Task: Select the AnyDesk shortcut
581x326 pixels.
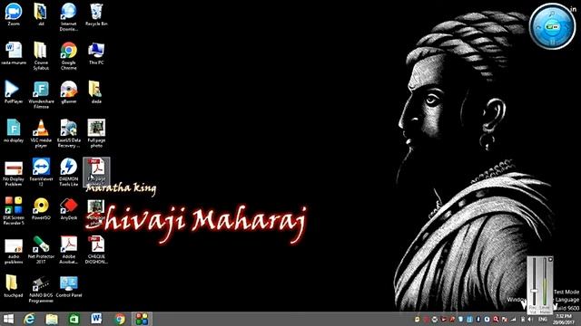Action: (69, 208)
